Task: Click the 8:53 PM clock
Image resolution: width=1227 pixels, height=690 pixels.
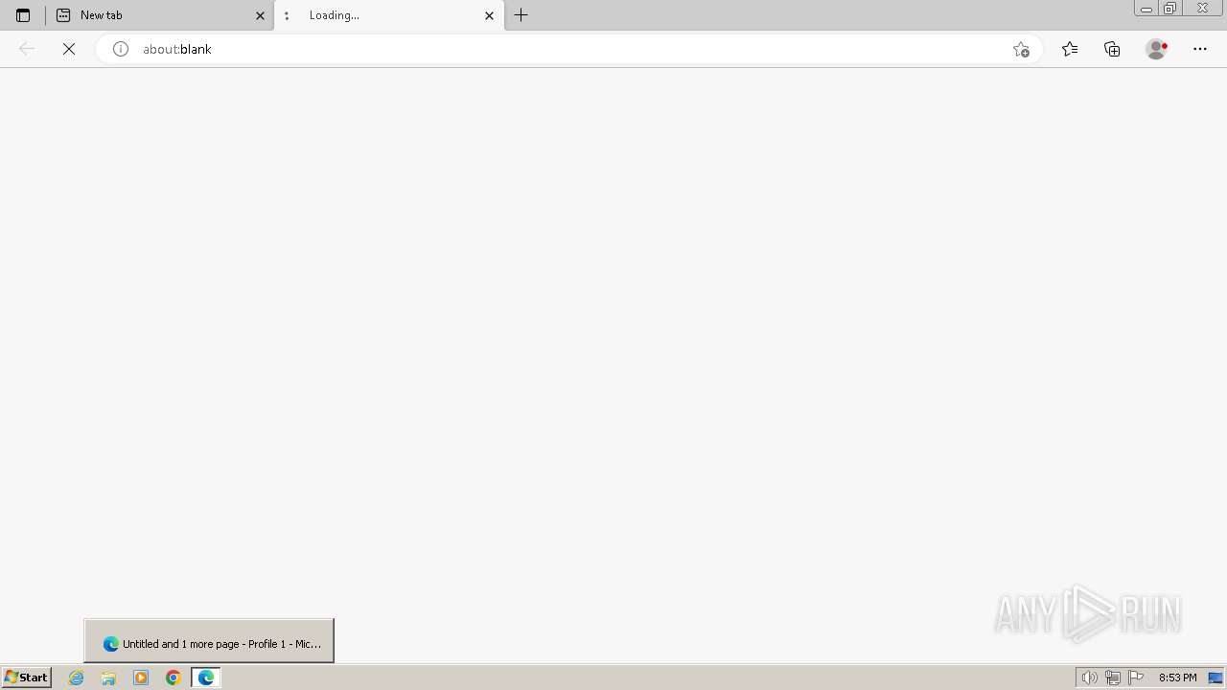Action: [x=1177, y=678]
